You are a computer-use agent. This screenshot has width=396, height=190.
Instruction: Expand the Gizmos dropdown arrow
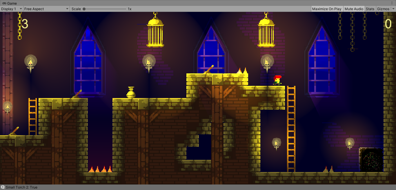pos(393,9)
